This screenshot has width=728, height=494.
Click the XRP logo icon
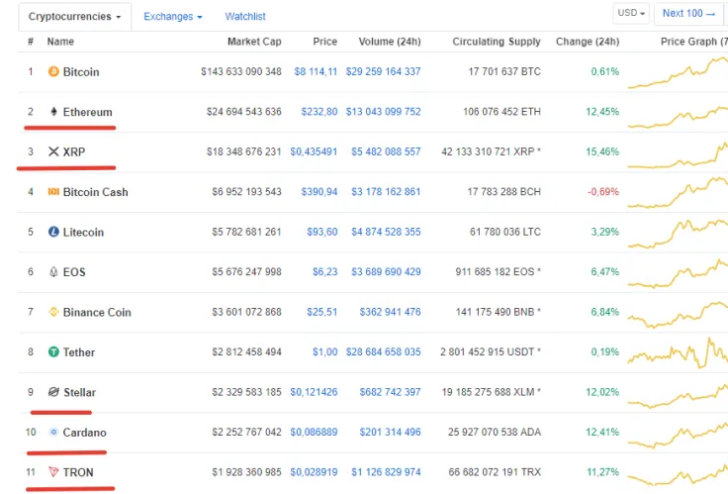click(x=53, y=152)
